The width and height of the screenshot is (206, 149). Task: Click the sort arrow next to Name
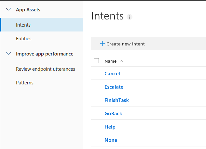pyautogui.click(x=121, y=61)
